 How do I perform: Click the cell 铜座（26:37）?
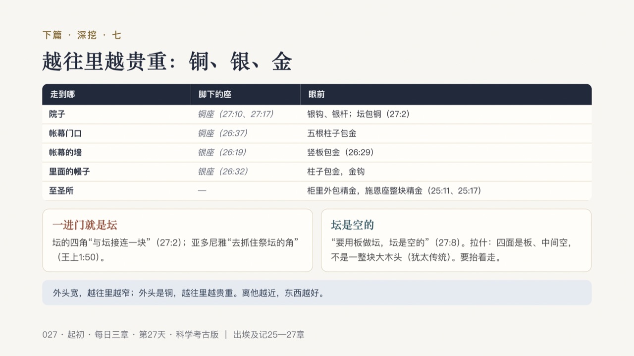point(223,133)
